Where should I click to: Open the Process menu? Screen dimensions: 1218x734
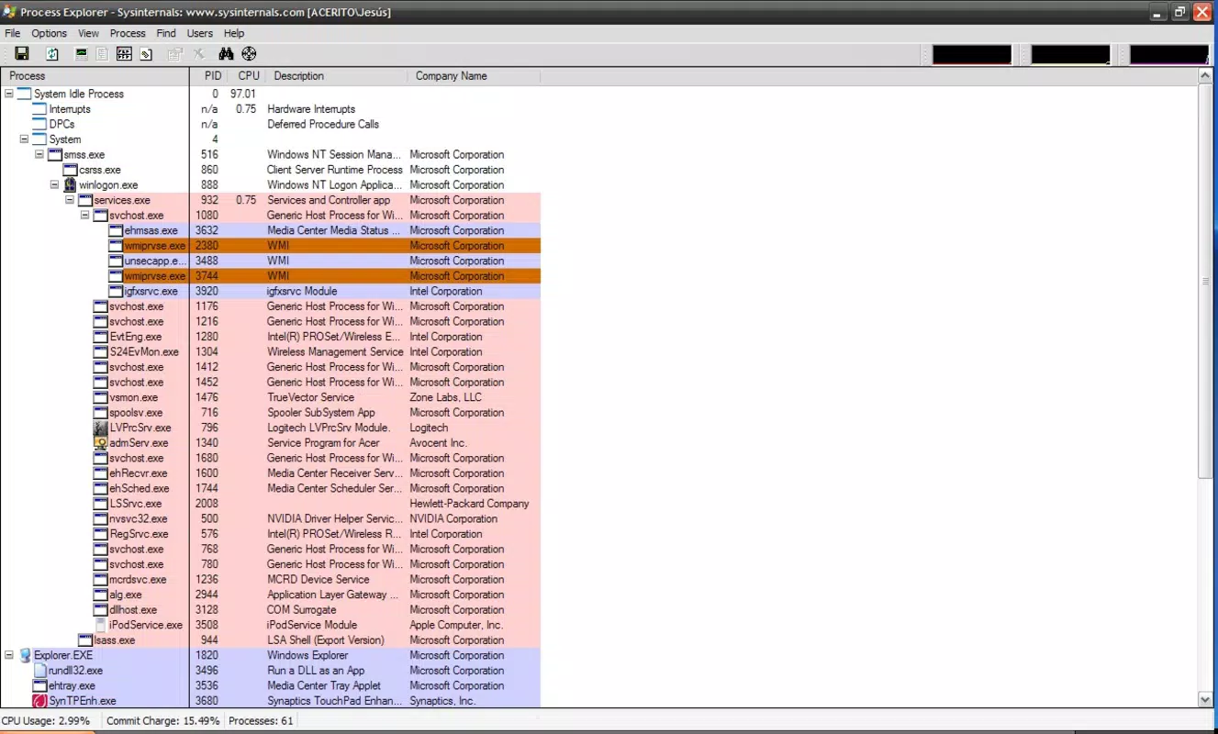(x=128, y=33)
